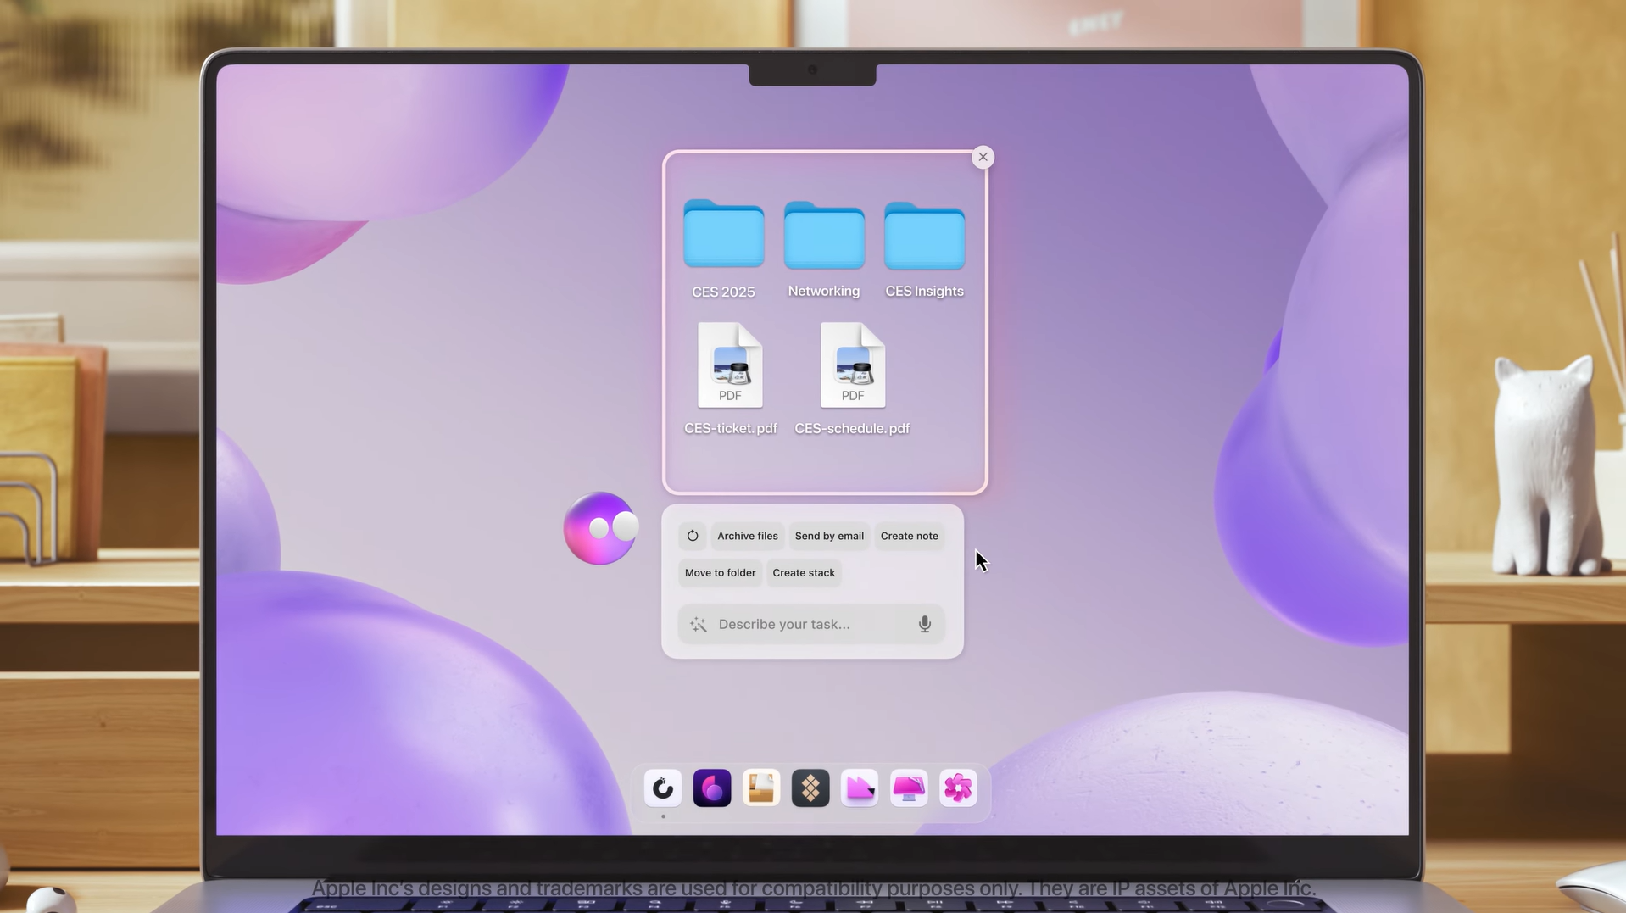The width and height of the screenshot is (1626, 913).
Task: Click the magic wand sparkle icon
Action: click(699, 625)
